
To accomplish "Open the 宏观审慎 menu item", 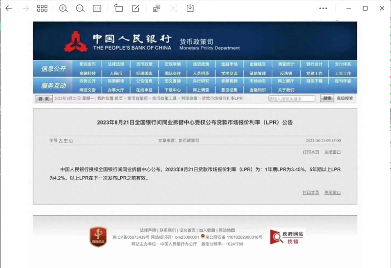I will pyautogui.click(x=173, y=64).
